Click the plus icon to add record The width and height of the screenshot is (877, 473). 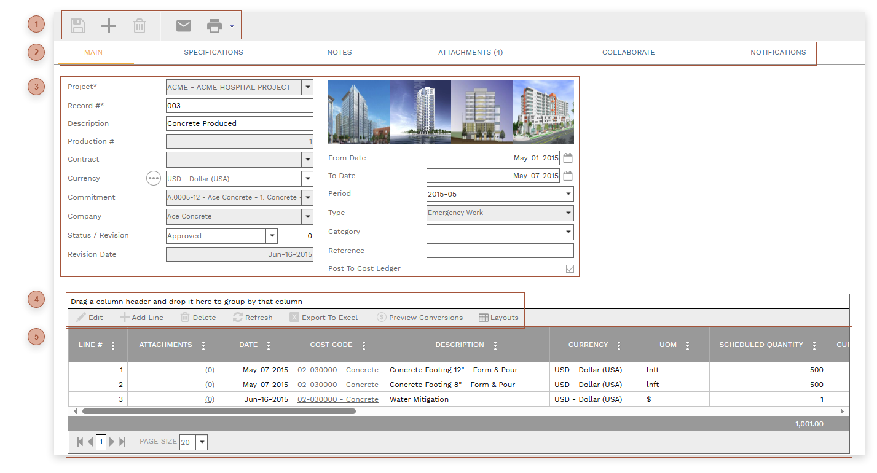[x=109, y=26]
